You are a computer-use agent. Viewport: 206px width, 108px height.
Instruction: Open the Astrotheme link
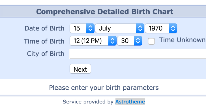[x=130, y=102]
